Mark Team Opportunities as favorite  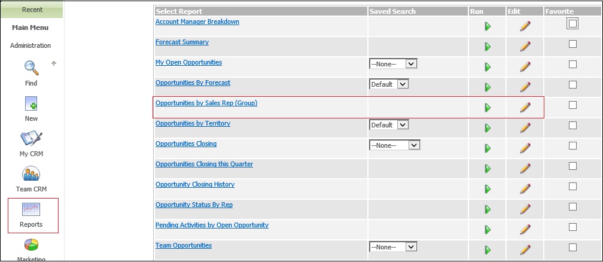pyautogui.click(x=572, y=248)
